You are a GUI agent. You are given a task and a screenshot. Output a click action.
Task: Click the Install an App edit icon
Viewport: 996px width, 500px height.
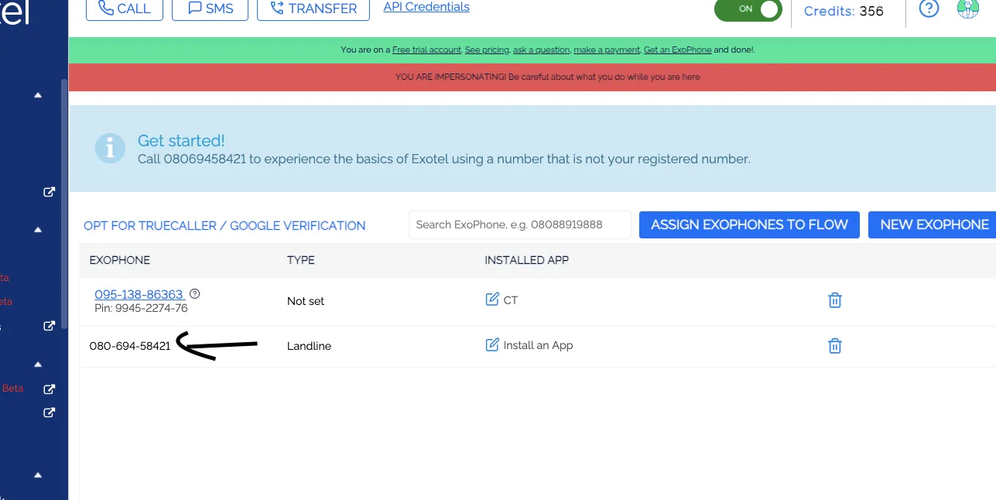[x=492, y=345]
